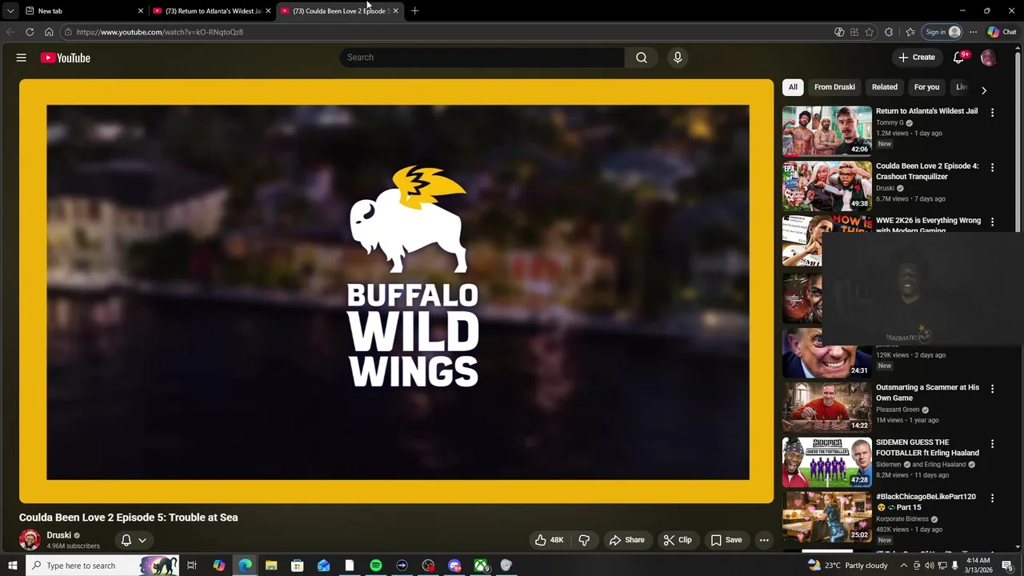Open Windows Start menu

[x=12, y=566]
